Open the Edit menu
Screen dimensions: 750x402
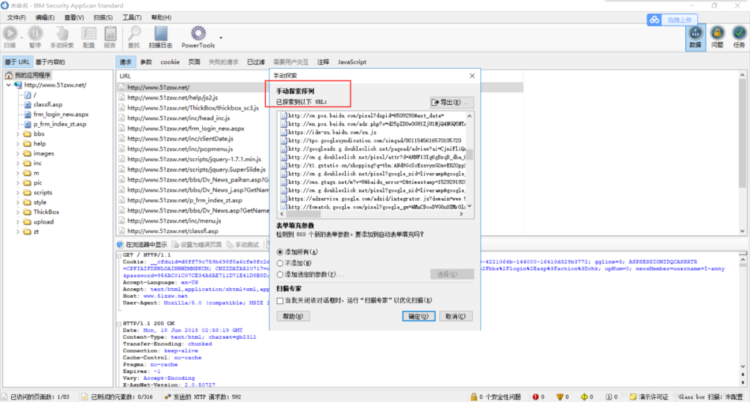coord(45,17)
